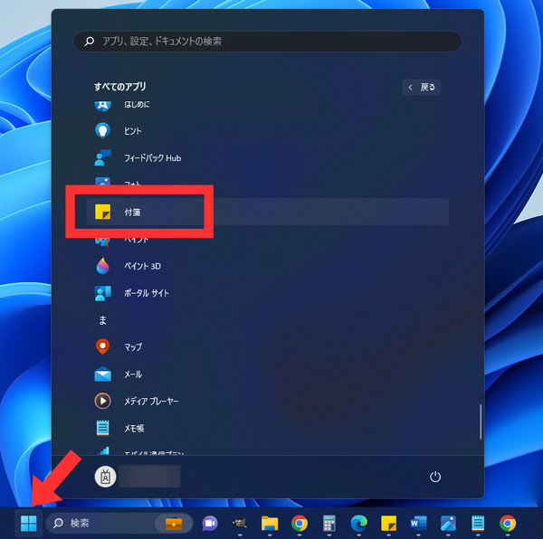The height and width of the screenshot is (539, 543).
Task: Open the マップ app entry
Action: (267, 346)
